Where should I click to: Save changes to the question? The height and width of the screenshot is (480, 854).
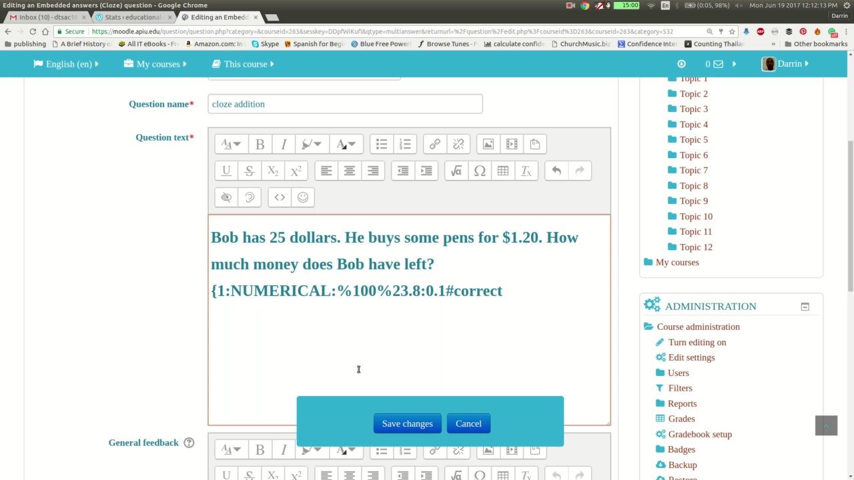click(408, 423)
